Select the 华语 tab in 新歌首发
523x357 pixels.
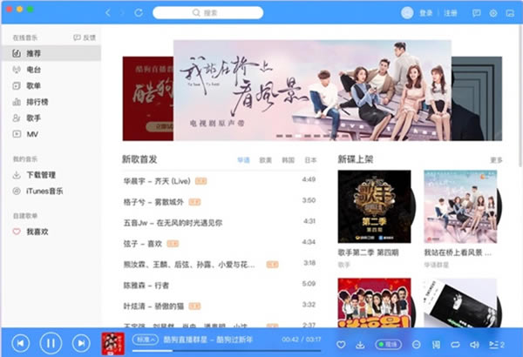pos(243,160)
